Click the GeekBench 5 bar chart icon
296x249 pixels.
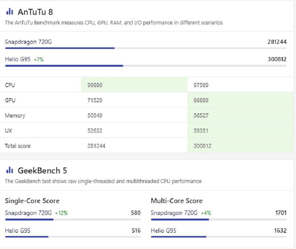10,170
